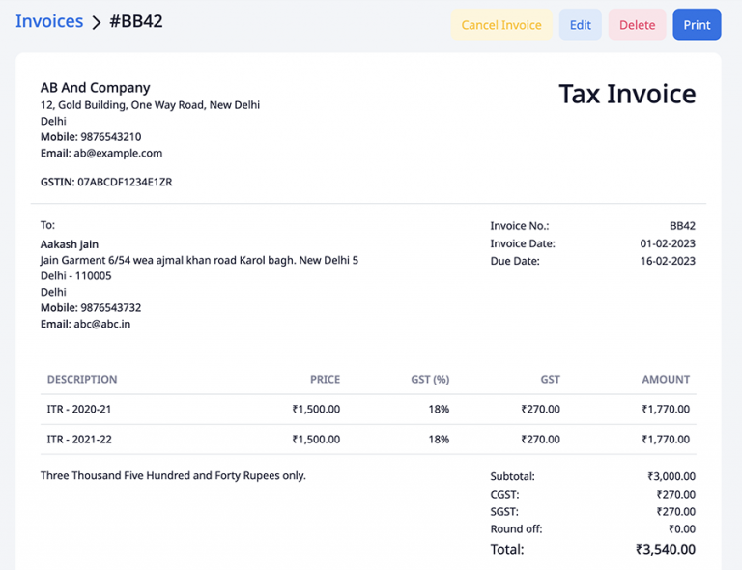Click the Invoices breadcrumb link
742x570 pixels.
coord(49,22)
